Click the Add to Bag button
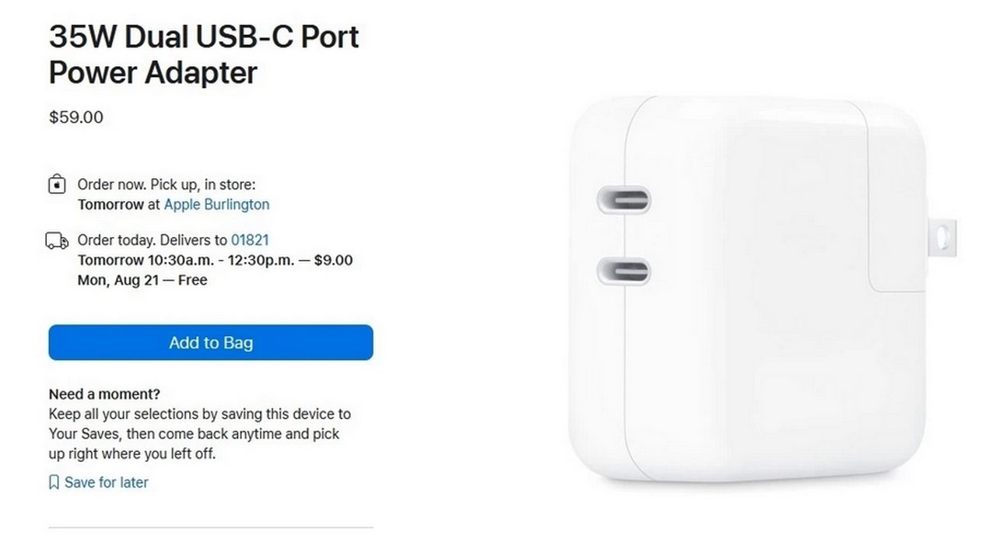 point(210,343)
